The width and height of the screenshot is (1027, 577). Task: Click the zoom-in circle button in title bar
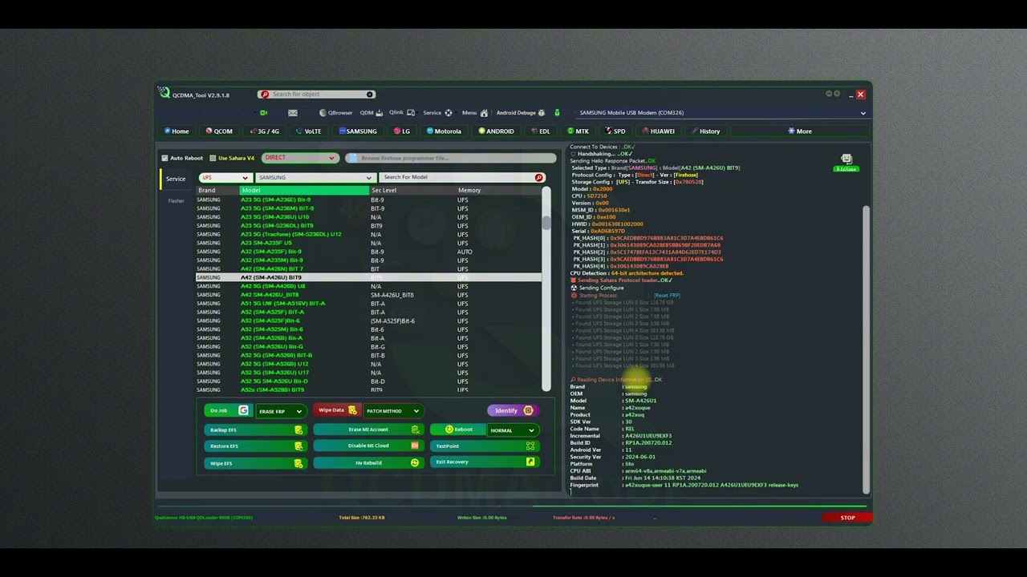pyautogui.click(x=837, y=95)
